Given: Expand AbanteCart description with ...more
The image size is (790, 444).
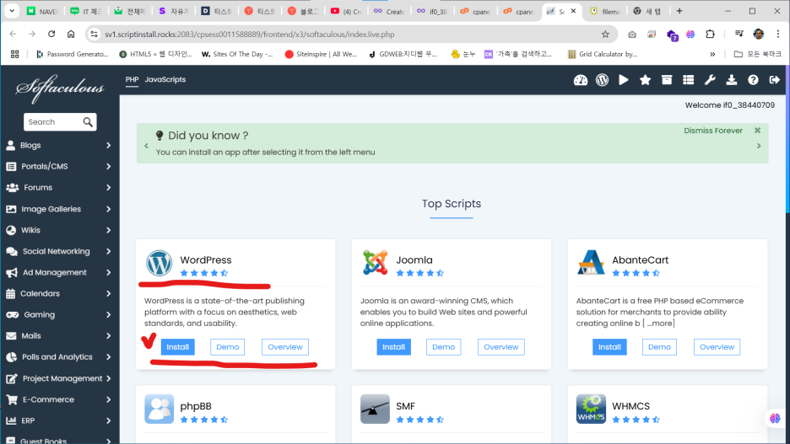Looking at the screenshot, I should click(658, 324).
